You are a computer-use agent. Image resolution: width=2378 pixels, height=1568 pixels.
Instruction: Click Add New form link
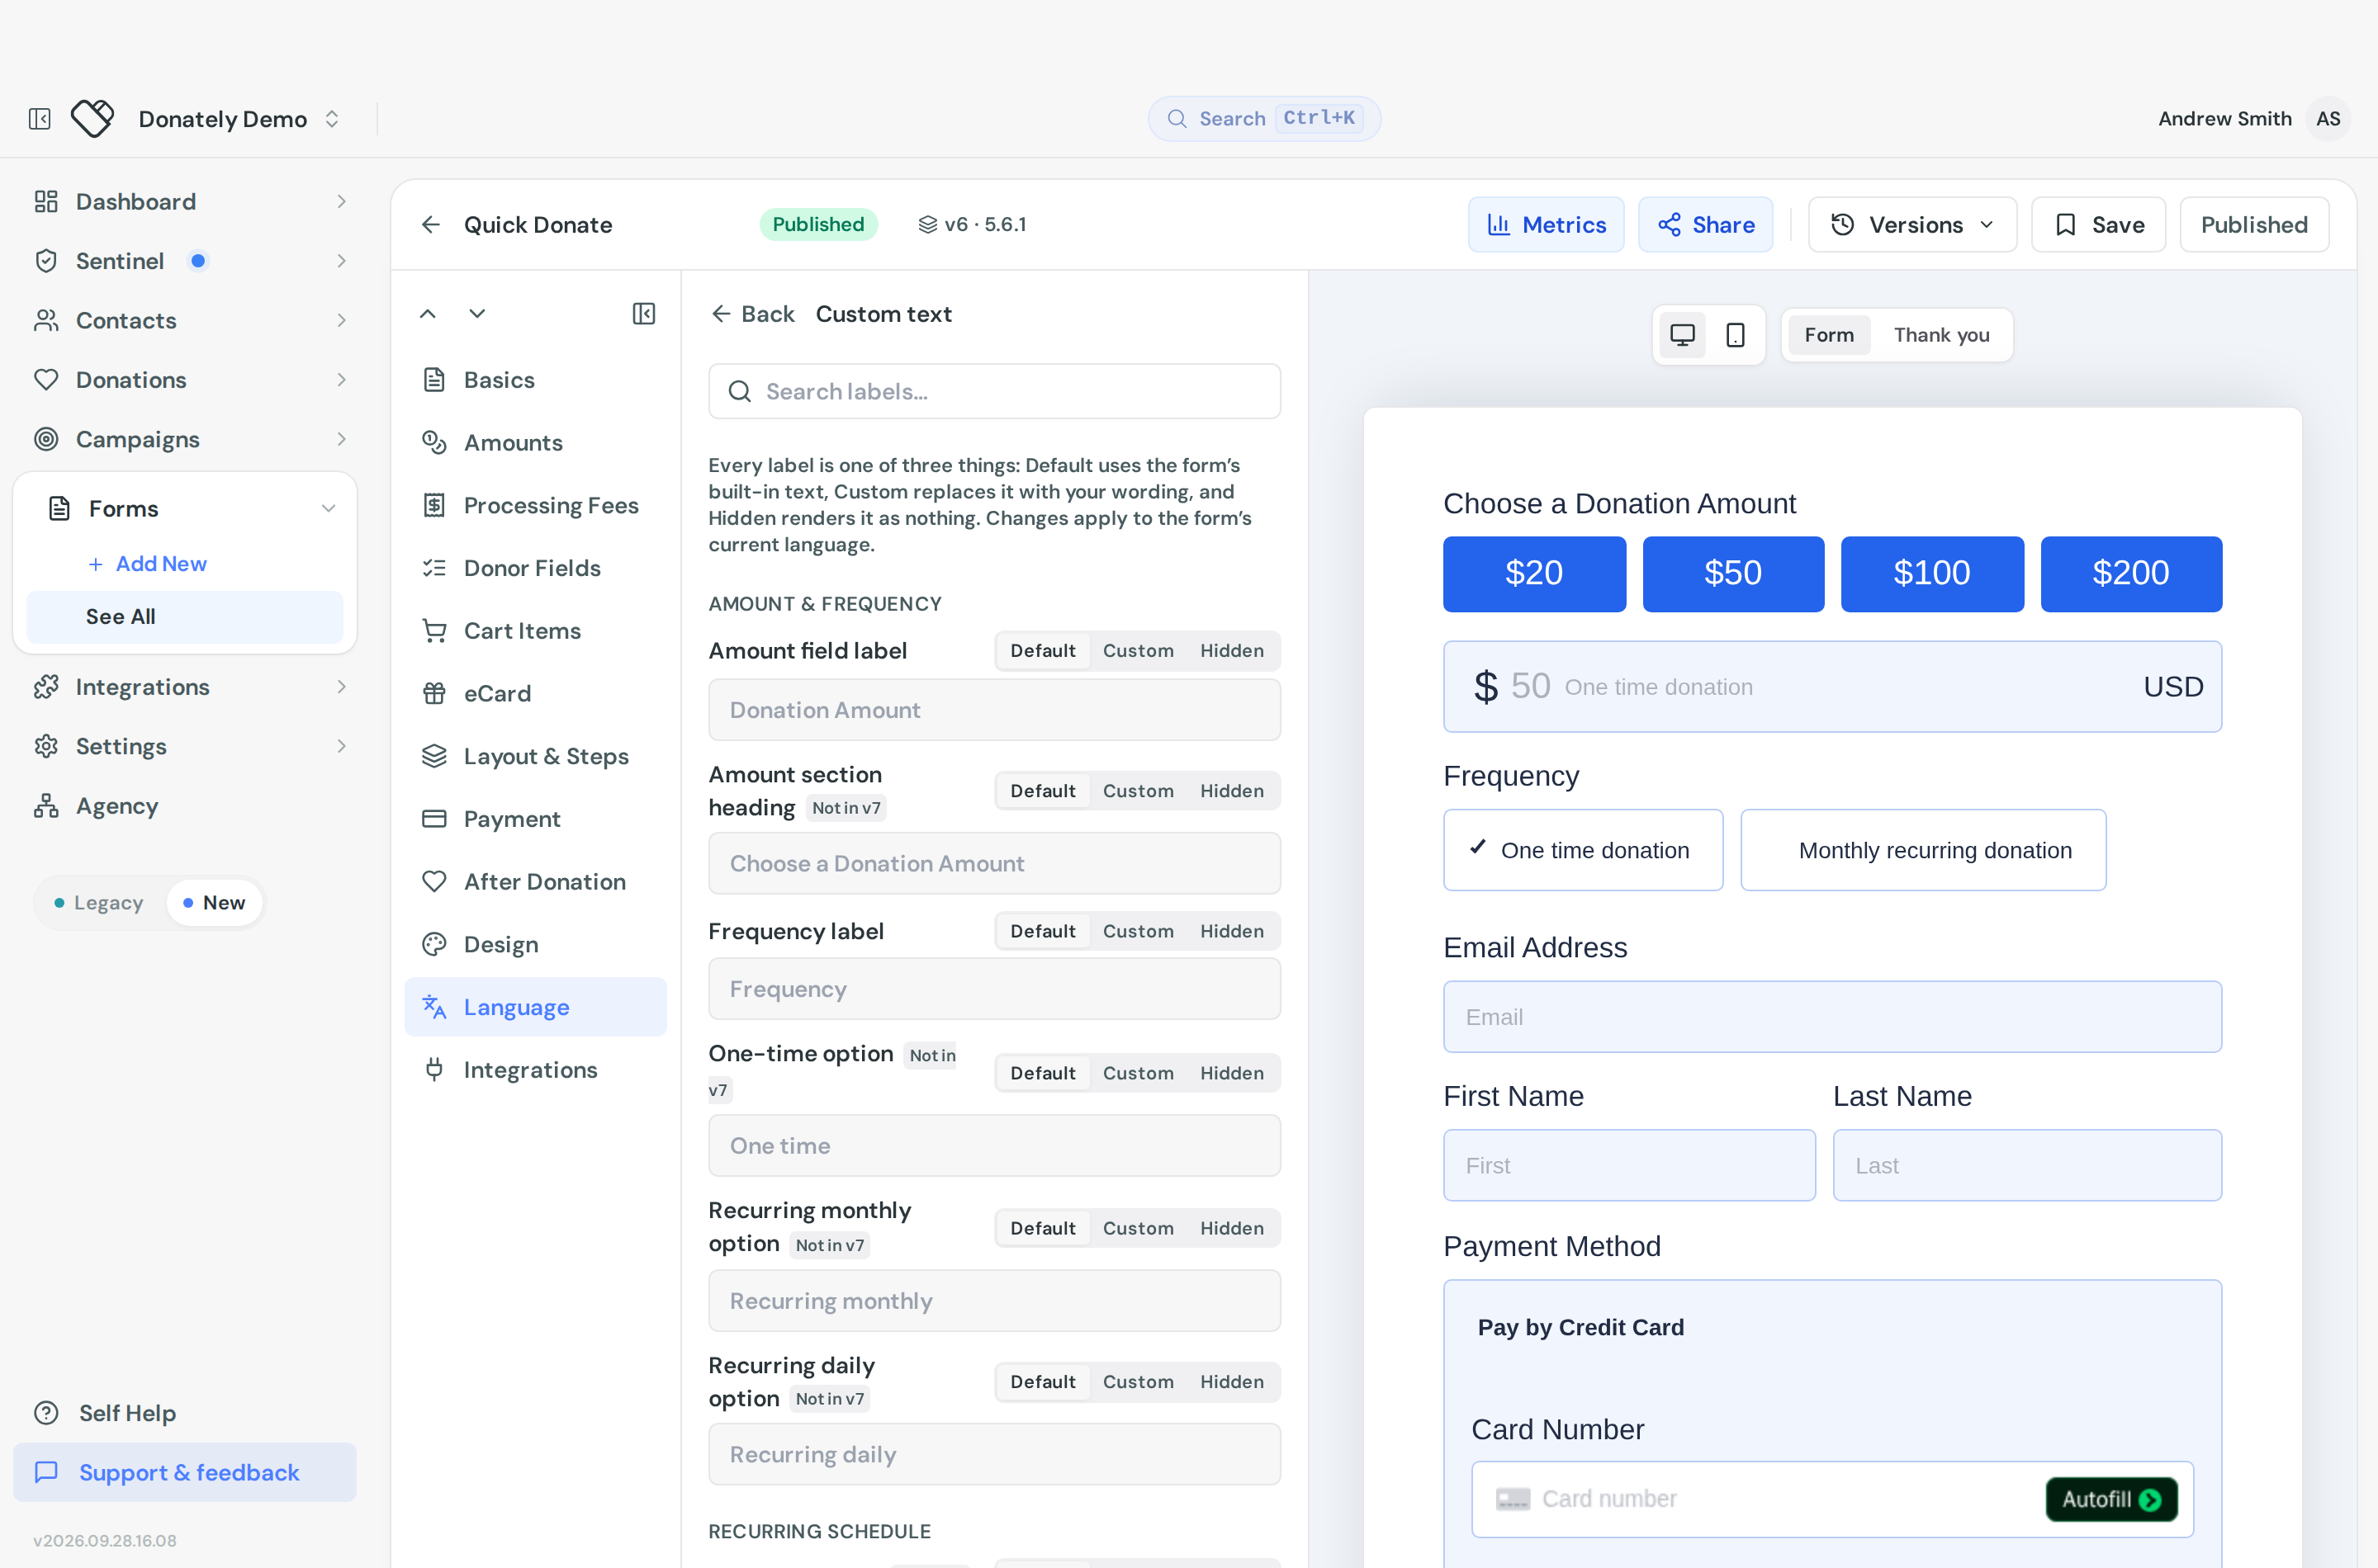[x=147, y=564]
